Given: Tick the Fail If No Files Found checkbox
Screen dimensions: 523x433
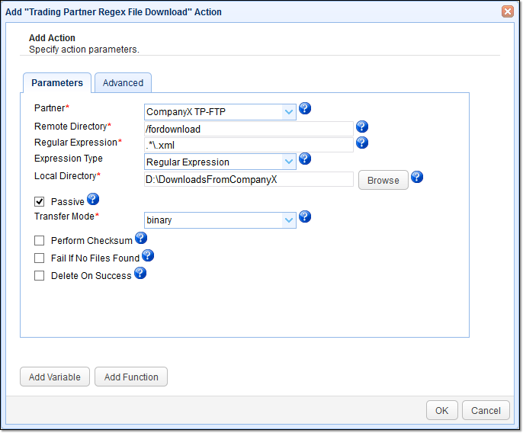Looking at the screenshot, I should point(40,258).
